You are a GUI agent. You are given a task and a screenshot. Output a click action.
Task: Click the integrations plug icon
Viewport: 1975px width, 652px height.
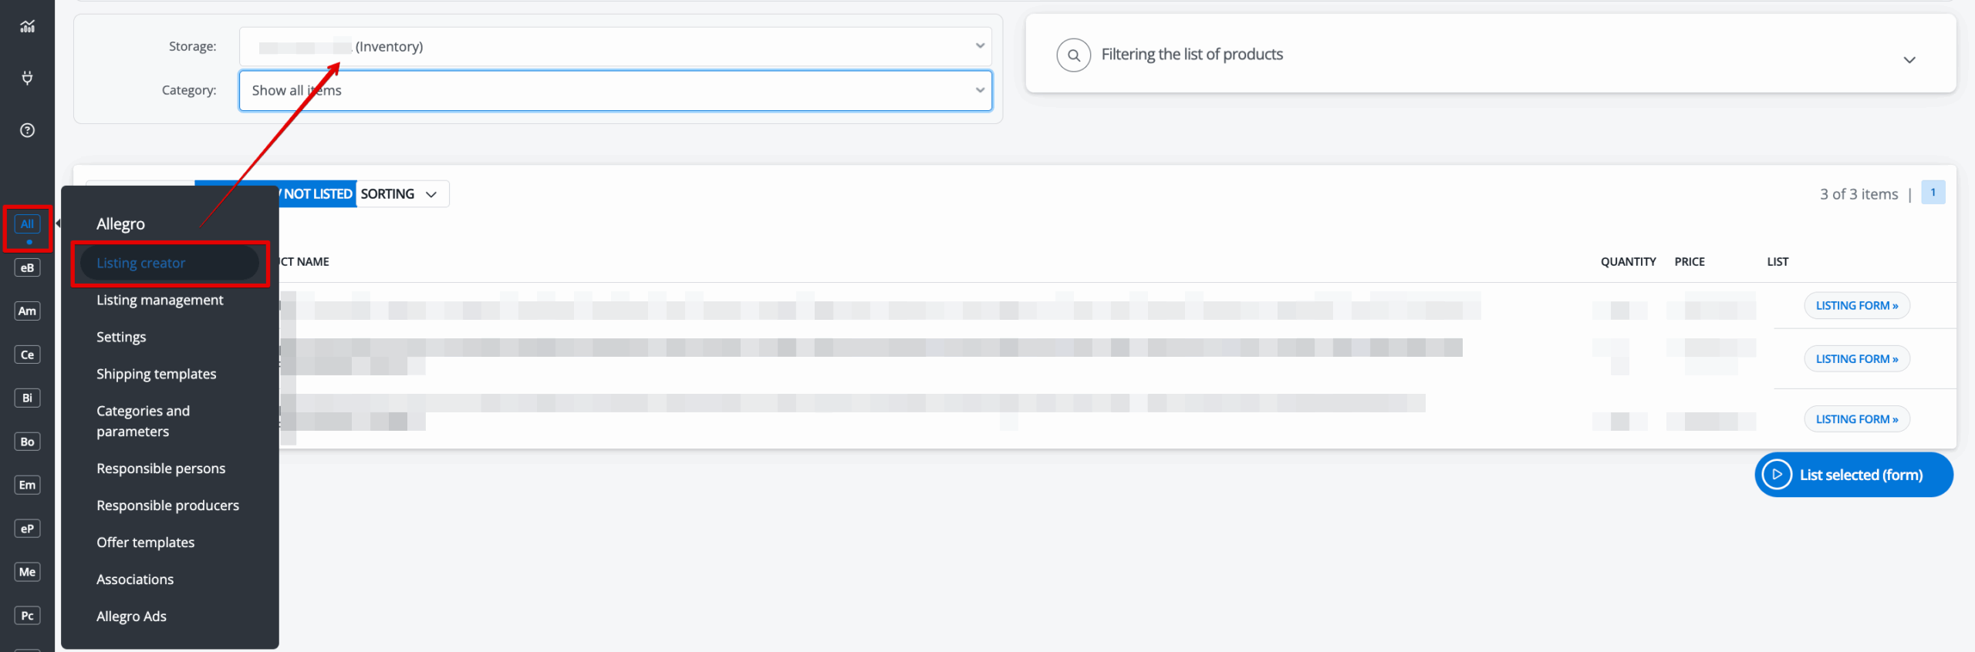(27, 78)
